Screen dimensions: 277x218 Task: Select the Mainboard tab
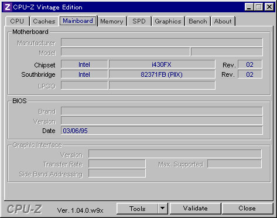coord(78,21)
